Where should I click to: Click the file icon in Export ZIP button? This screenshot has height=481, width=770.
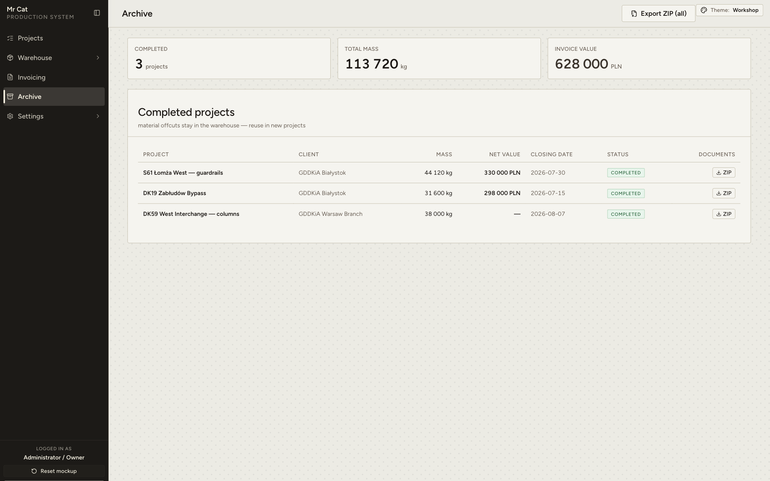tap(634, 14)
